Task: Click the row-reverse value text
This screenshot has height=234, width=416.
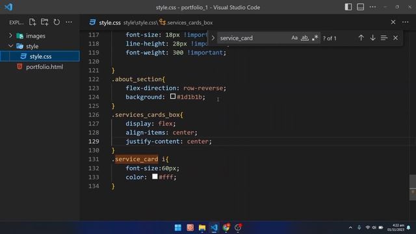Action: pyautogui.click(x=203, y=88)
